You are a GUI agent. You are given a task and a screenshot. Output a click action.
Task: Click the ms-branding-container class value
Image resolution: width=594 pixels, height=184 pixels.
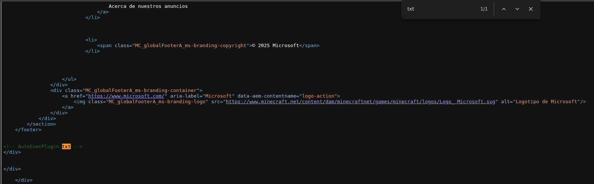[141, 91]
